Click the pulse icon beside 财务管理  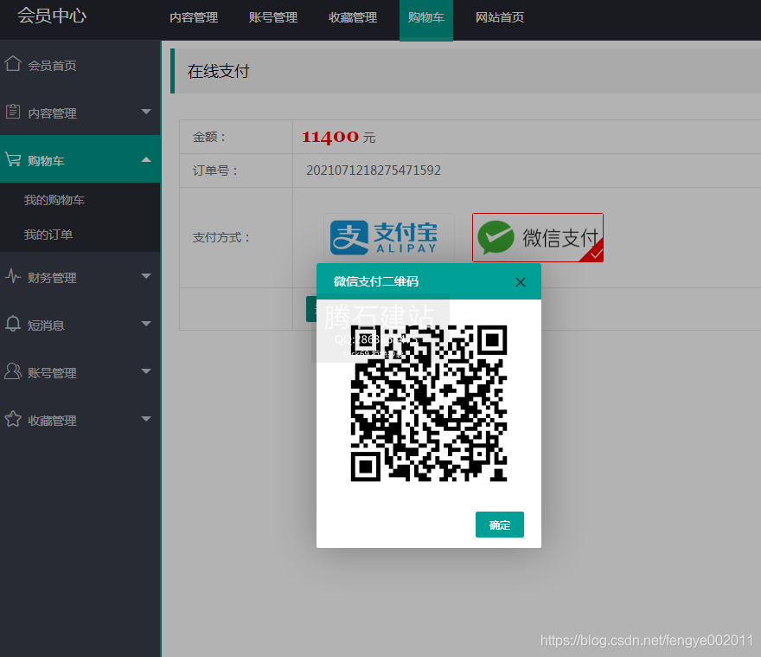[13, 276]
